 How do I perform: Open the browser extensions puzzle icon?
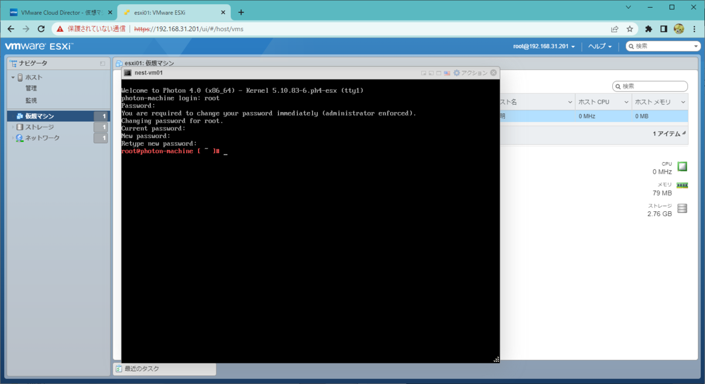point(649,28)
